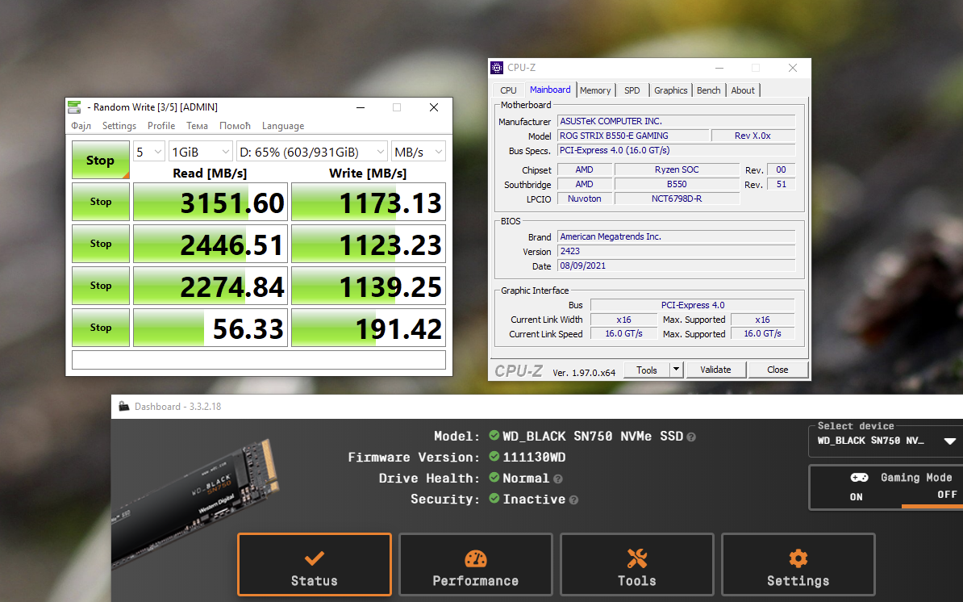The width and height of the screenshot is (963, 602).
Task: Expand the CPU-Z Tools dropdown arrow
Action: click(x=676, y=370)
